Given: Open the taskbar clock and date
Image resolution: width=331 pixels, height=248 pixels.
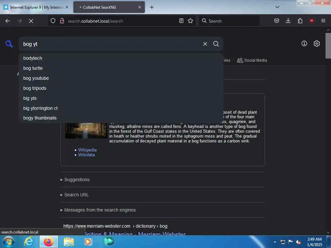Looking at the screenshot, I should point(315,242).
